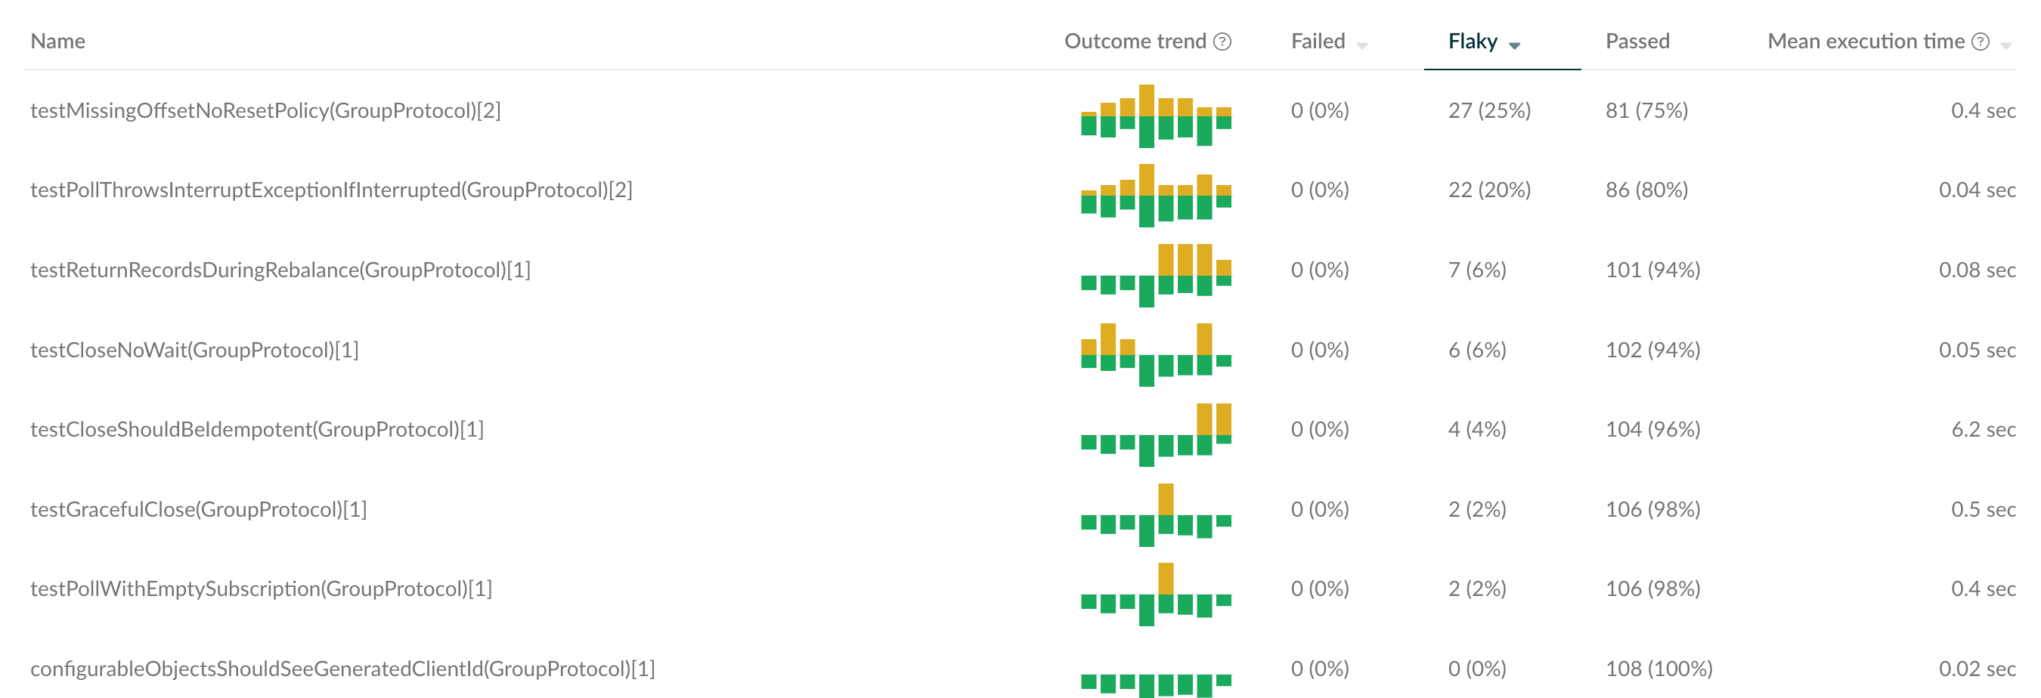This screenshot has width=2041, height=698.
Task: Click outcome trend chart for testCloseNoWait
Action: tap(1156, 354)
